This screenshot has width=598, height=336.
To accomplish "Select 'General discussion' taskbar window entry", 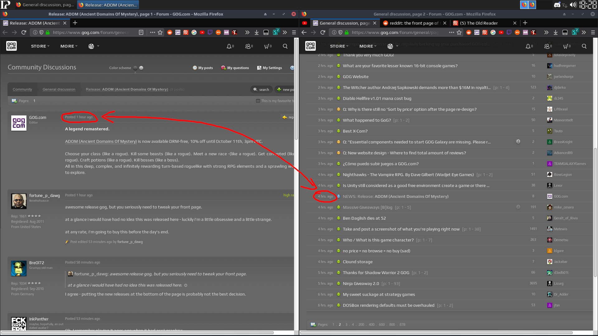I will tap(45, 5).
